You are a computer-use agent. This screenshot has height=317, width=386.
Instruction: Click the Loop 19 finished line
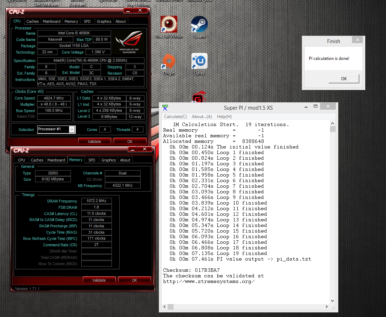click(x=218, y=254)
